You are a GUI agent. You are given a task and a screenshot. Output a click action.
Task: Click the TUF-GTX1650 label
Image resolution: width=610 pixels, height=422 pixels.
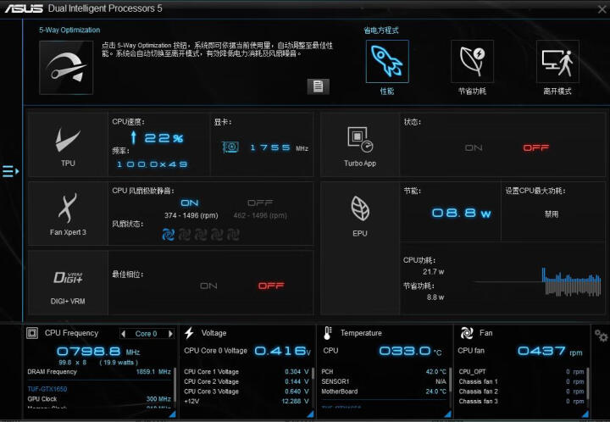(x=47, y=389)
